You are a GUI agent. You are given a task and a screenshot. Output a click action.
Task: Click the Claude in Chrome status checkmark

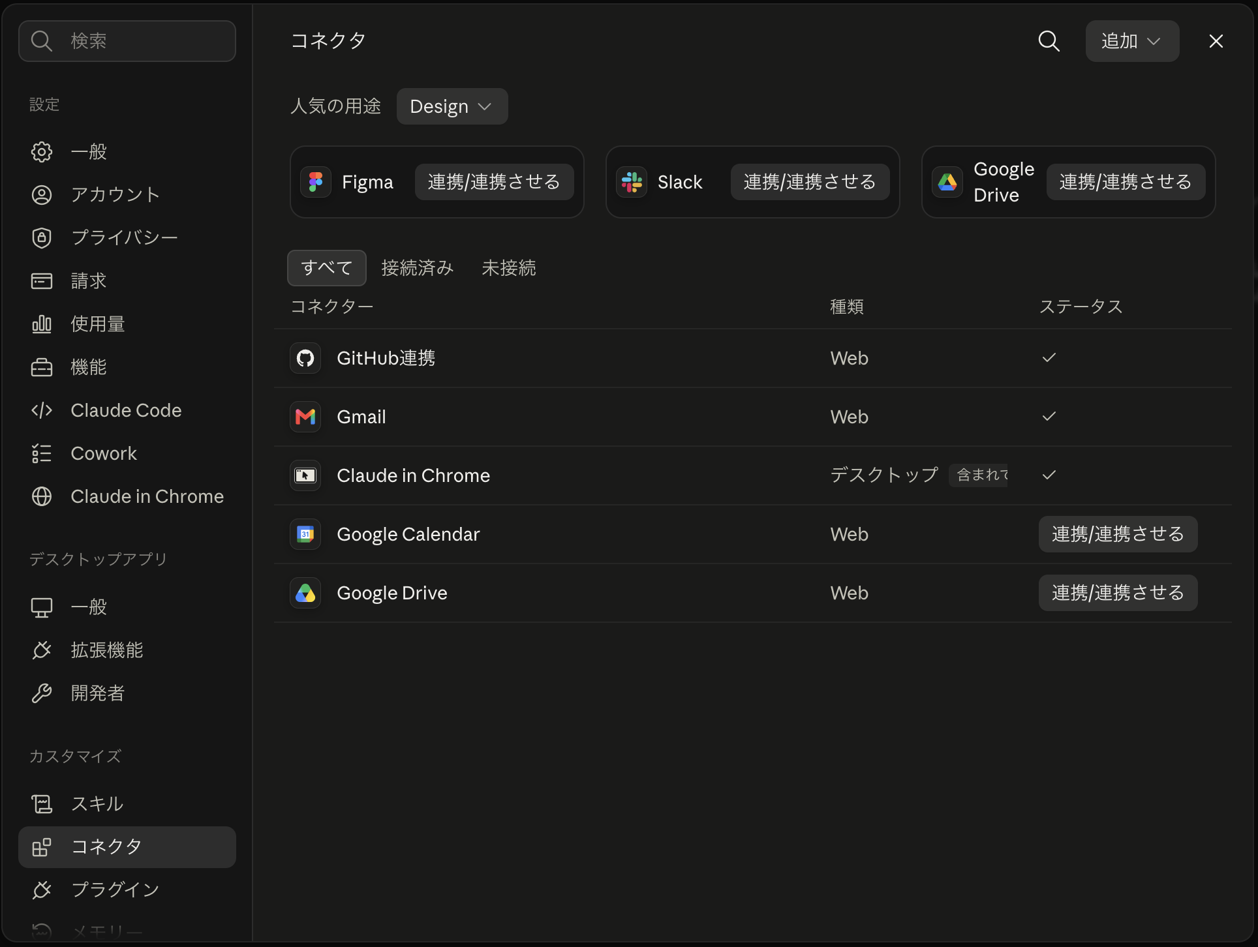point(1049,475)
